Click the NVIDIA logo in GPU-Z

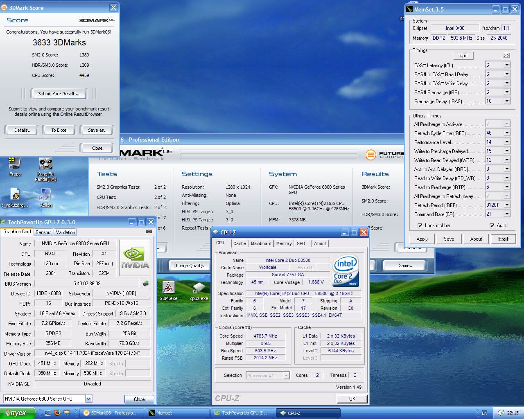tap(135, 258)
